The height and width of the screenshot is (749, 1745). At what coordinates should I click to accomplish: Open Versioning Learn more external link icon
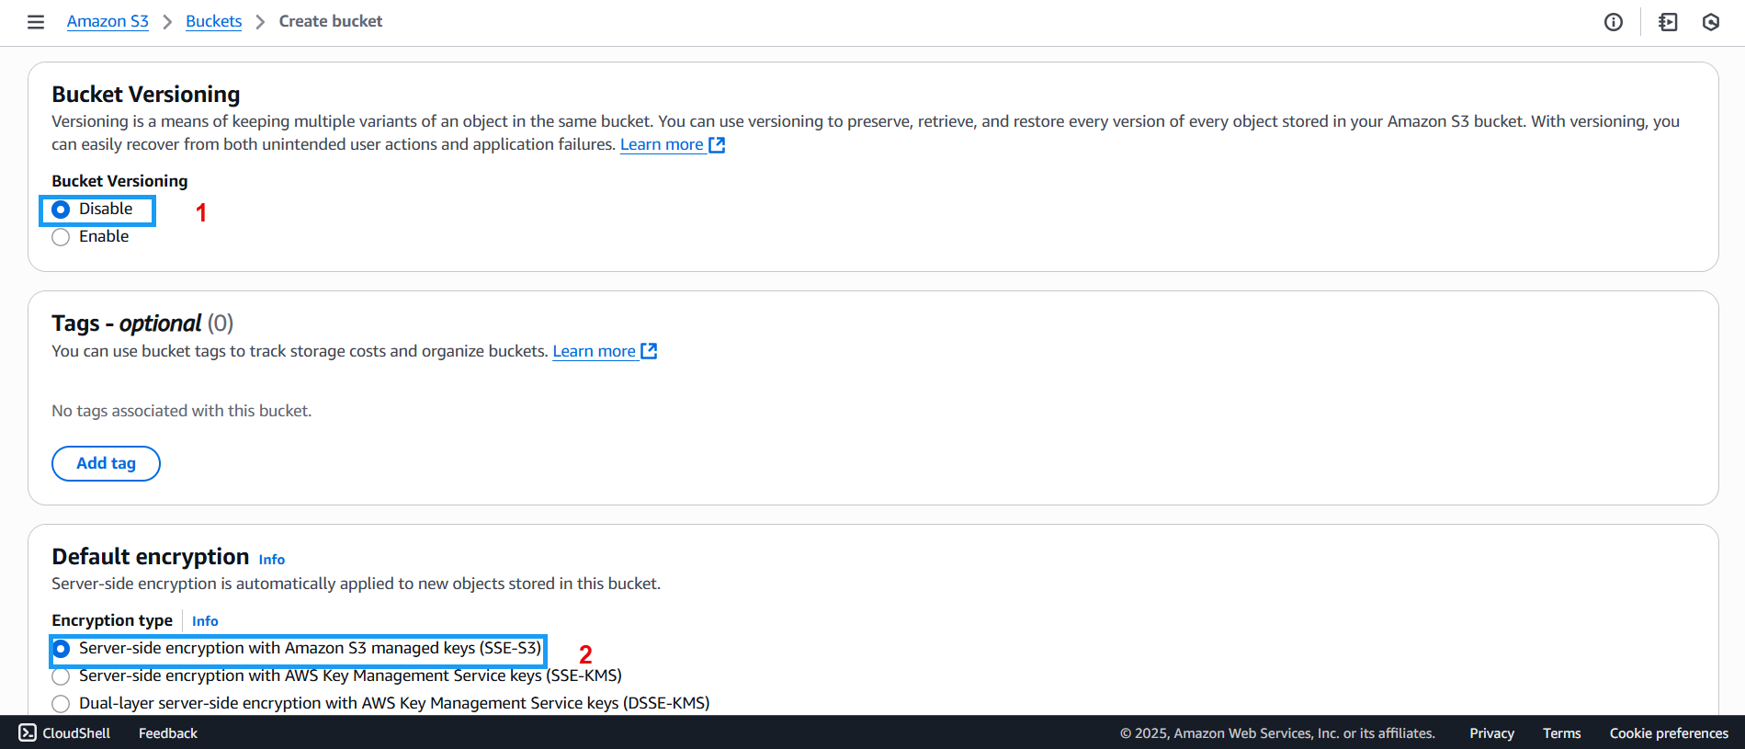point(718,145)
